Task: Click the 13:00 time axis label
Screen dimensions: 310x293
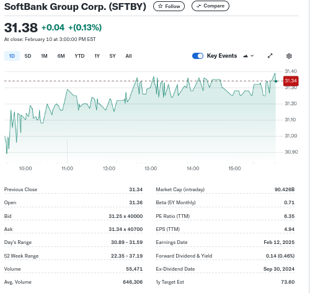Action: point(151,168)
